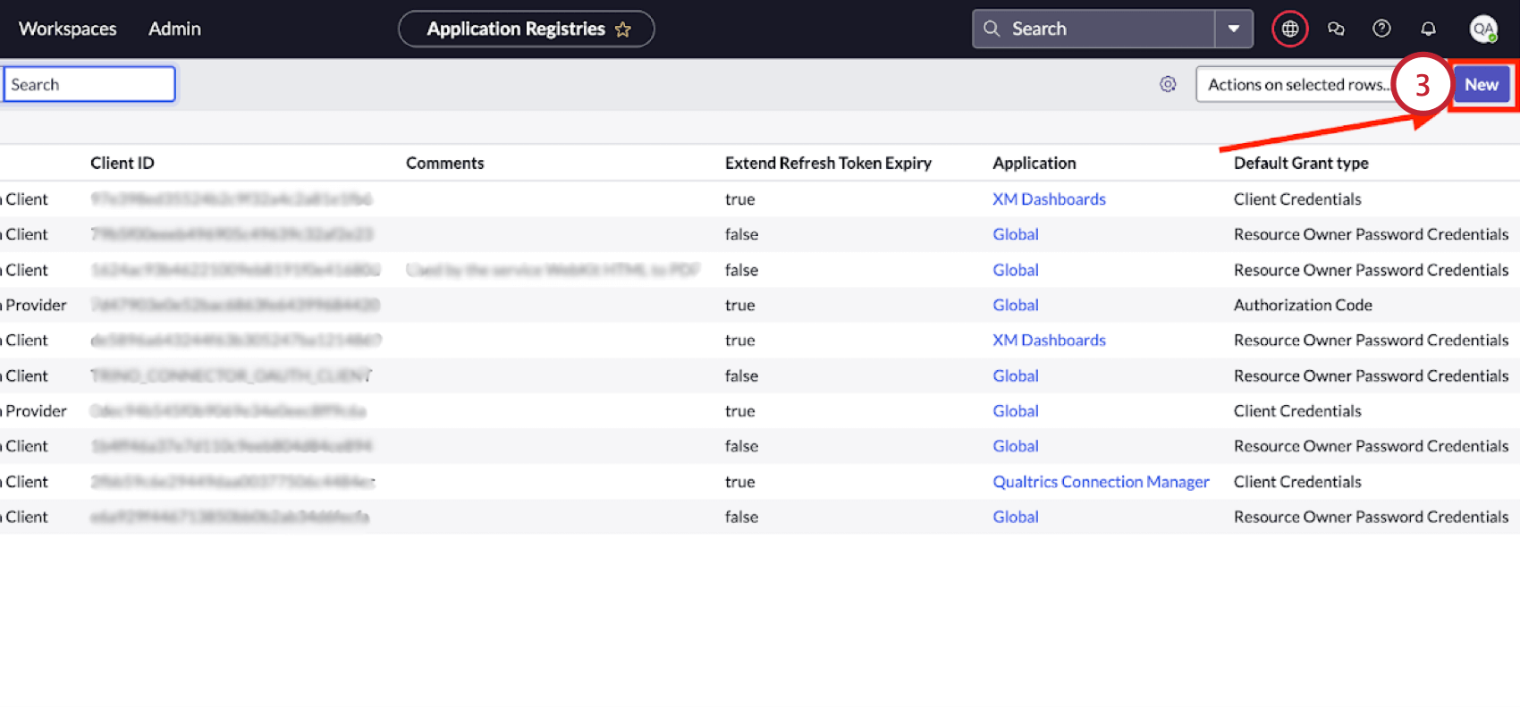Open Actions on selected rows dropdown
Viewport: 1520px width, 708px height.
click(x=1295, y=85)
